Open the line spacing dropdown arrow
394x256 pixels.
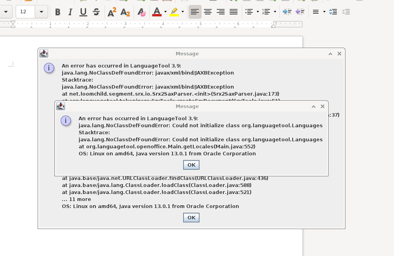coord(324,12)
